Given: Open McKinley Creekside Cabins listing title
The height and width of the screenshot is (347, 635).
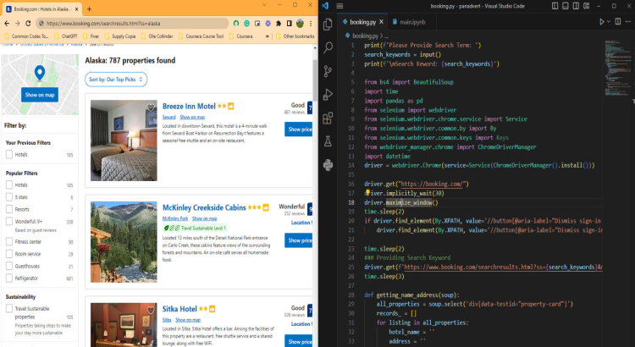Looking at the screenshot, I should pyautogui.click(x=204, y=207).
